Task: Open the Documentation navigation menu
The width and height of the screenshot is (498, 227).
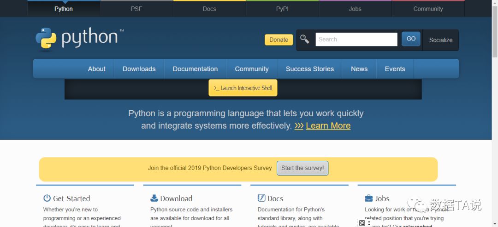Action: coord(195,69)
